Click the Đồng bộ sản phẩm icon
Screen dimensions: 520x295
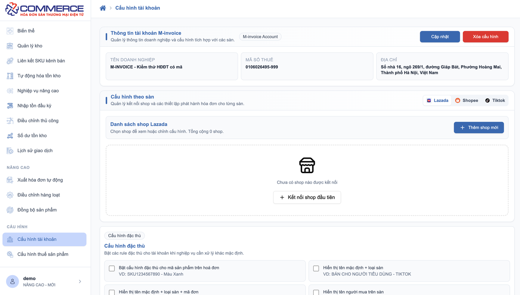pos(10,210)
